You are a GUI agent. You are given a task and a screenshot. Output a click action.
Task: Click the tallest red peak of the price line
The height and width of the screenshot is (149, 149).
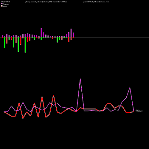54,95
